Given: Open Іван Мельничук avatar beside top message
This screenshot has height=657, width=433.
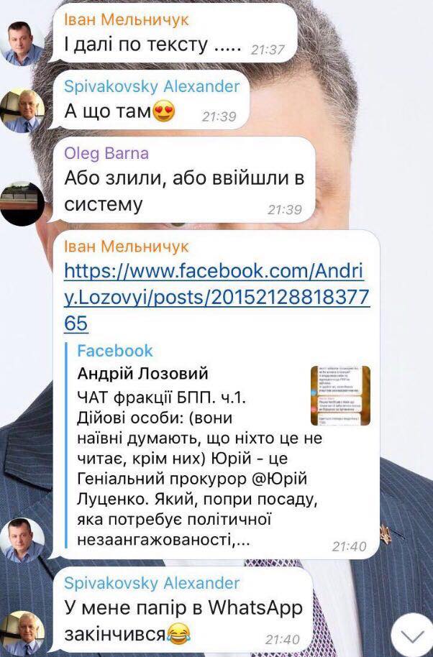Looking at the screenshot, I should pyautogui.click(x=22, y=44).
